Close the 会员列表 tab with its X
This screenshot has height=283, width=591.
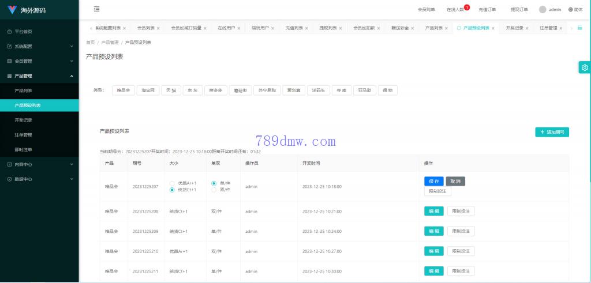158,28
